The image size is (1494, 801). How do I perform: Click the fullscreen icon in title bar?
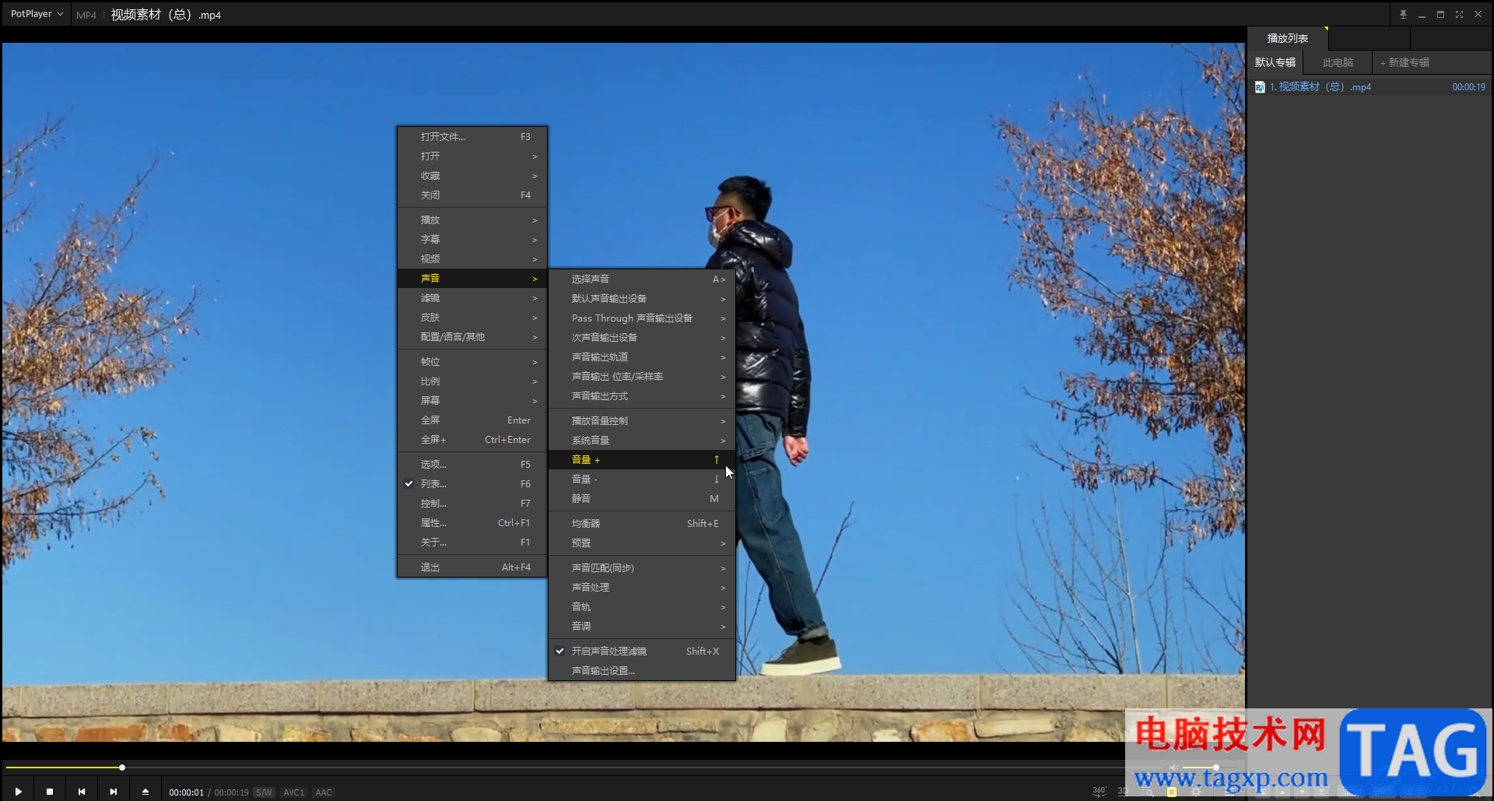click(1459, 14)
